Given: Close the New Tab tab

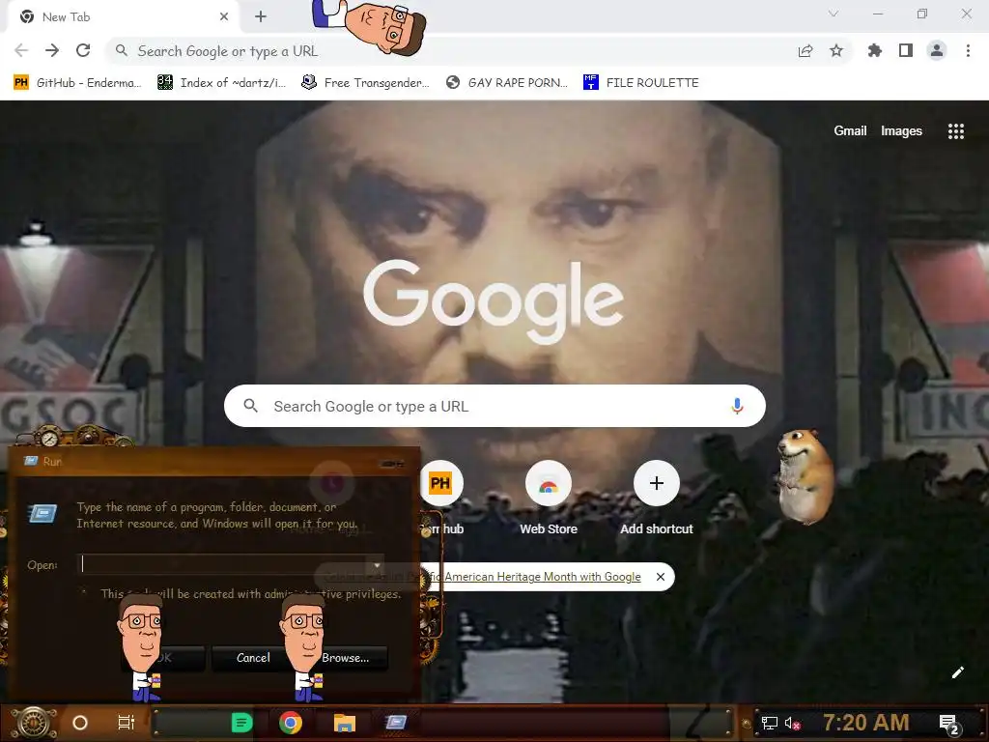Looking at the screenshot, I should click(x=224, y=17).
